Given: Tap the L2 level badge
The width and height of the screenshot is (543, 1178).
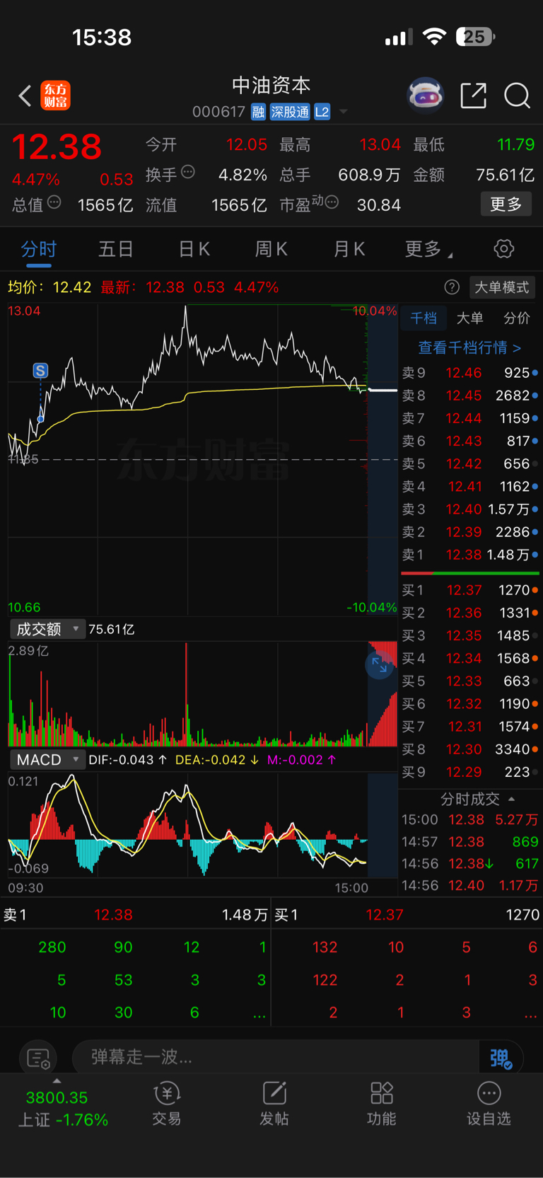Looking at the screenshot, I should (322, 112).
